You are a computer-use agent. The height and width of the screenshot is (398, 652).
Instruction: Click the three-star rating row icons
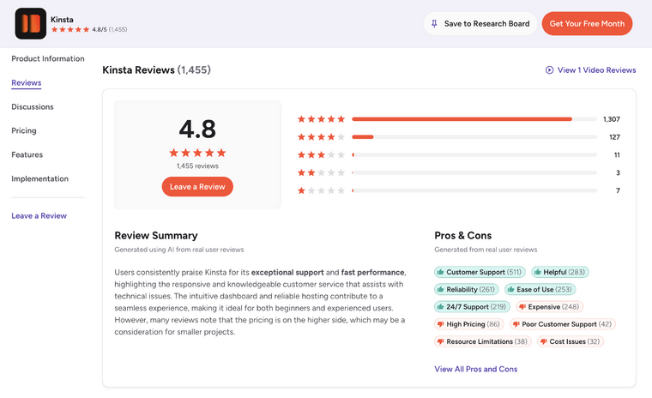(x=321, y=155)
